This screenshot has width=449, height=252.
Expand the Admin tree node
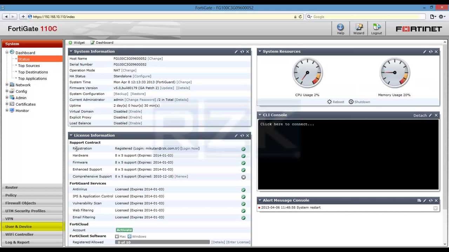coord(7,98)
